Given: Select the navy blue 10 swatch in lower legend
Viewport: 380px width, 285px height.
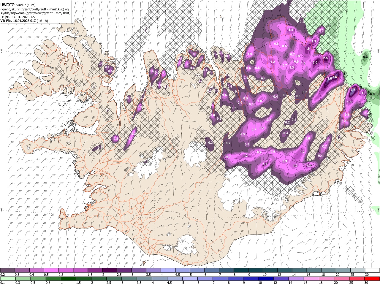Looking at the screenshot, I should pos(265,278).
